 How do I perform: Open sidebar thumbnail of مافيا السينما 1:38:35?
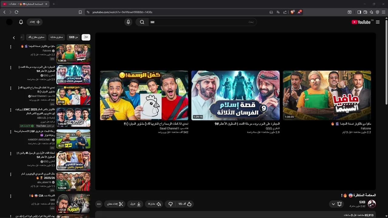click(73, 54)
